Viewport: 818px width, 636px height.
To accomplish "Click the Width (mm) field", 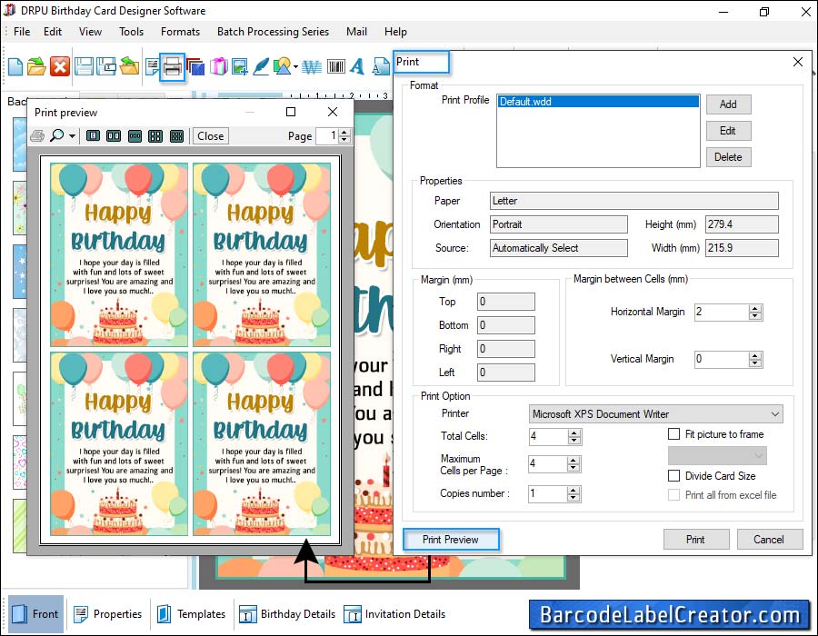I will click(x=742, y=248).
